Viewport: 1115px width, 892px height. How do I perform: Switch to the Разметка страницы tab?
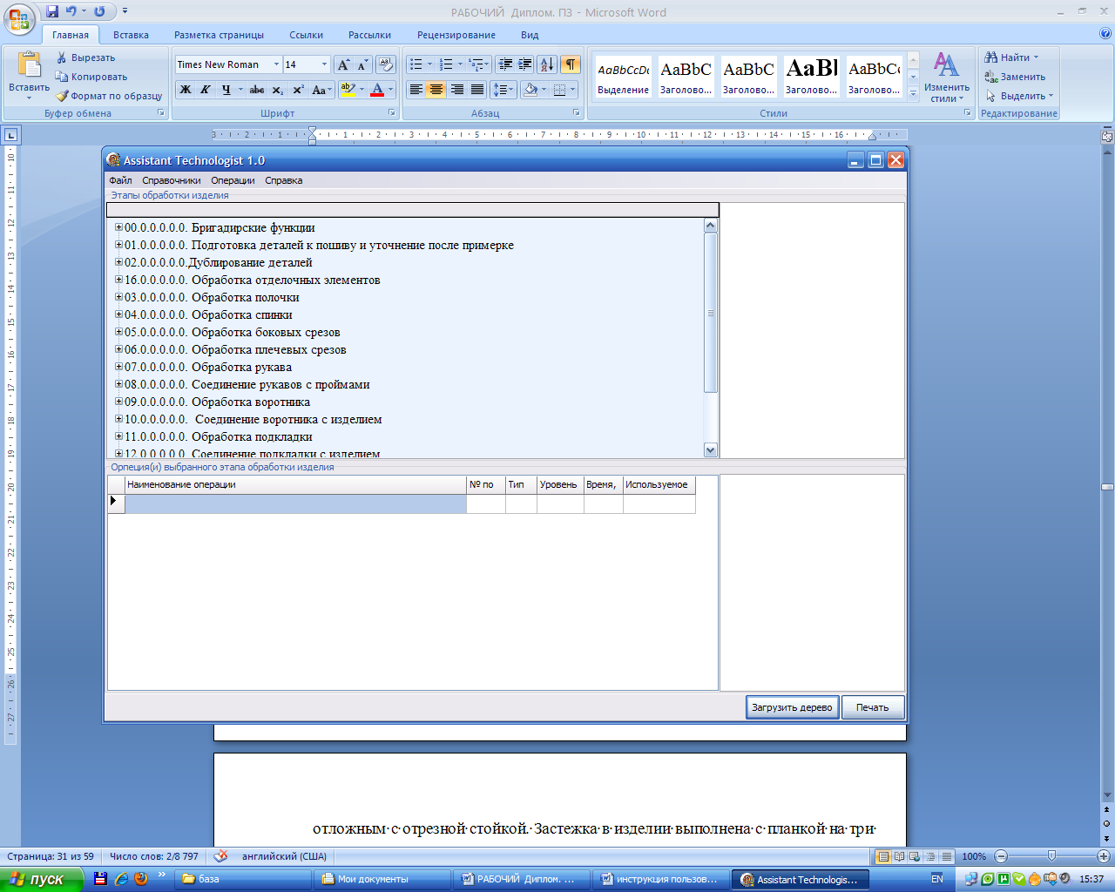(219, 35)
